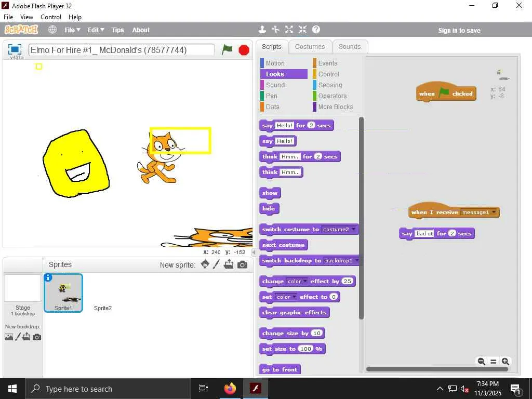Open Scratch File dropdown menu
532x399 pixels.
[x=73, y=30]
